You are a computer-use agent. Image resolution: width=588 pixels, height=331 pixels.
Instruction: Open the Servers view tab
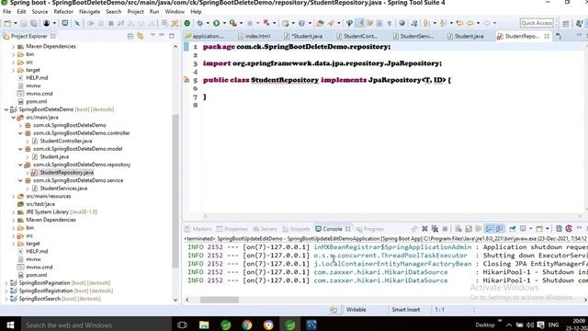click(x=266, y=229)
